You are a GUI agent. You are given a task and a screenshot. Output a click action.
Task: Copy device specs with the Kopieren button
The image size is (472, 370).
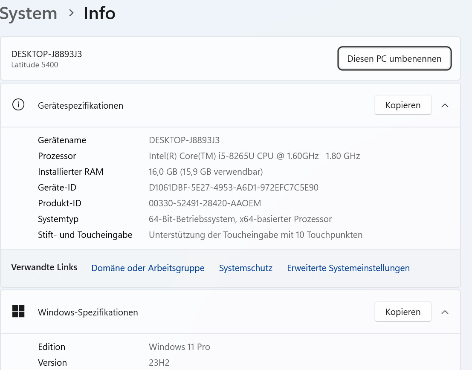(403, 105)
